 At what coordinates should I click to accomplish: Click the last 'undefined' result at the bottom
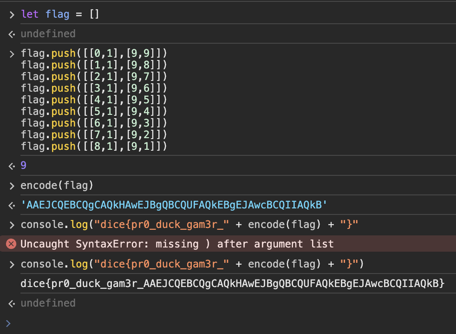48,303
